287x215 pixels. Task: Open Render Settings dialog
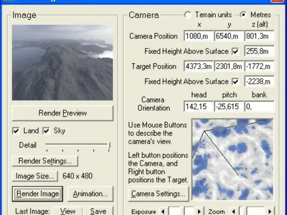pyautogui.click(x=45, y=161)
